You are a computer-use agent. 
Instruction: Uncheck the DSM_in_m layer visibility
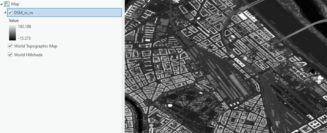click(x=10, y=13)
